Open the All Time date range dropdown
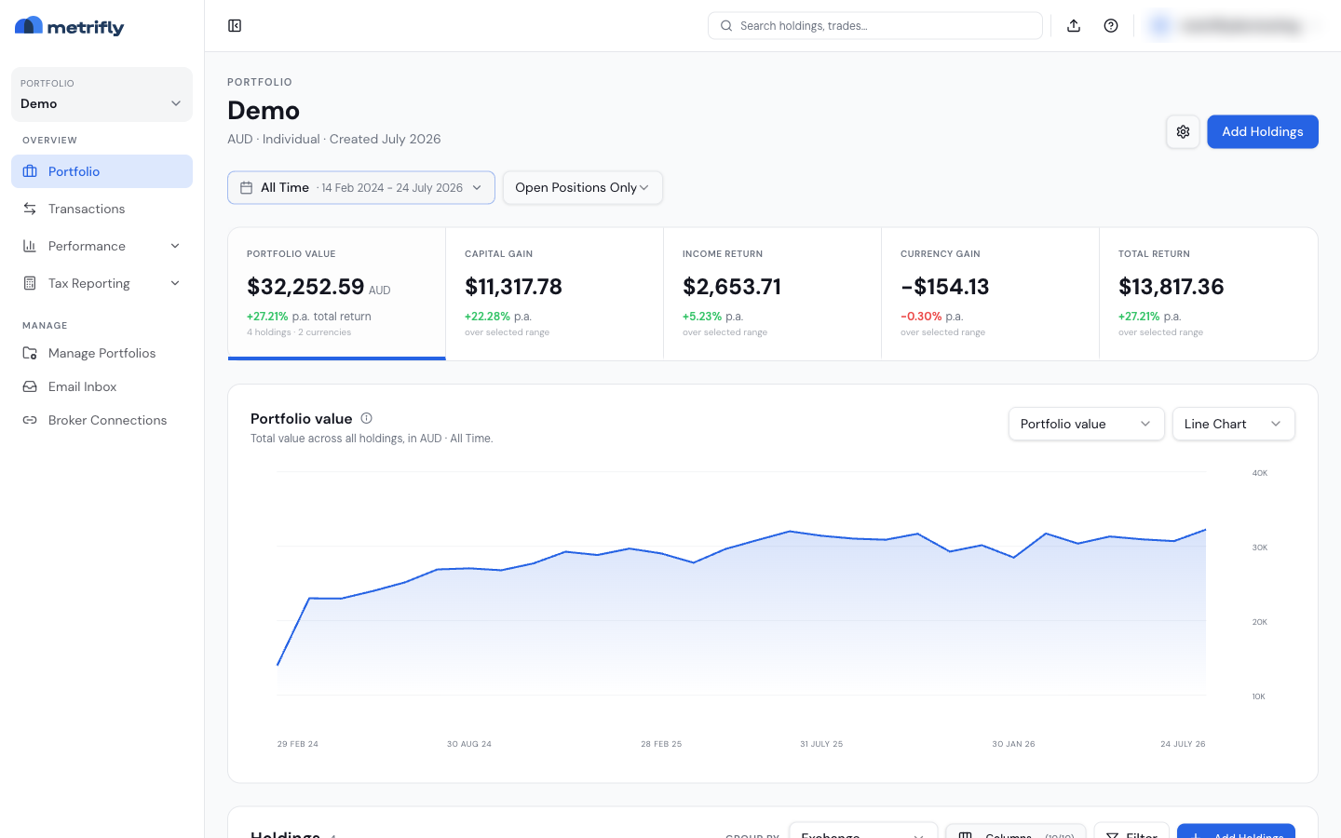 point(361,188)
